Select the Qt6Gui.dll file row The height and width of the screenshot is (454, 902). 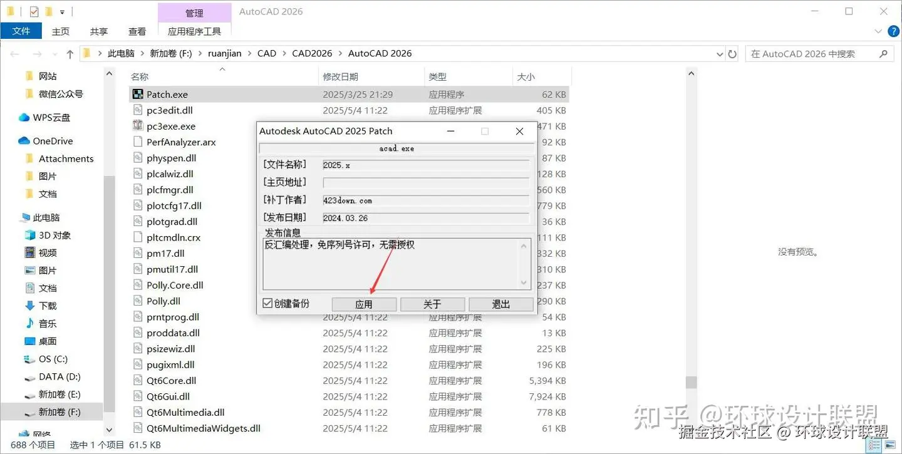[x=348, y=396]
